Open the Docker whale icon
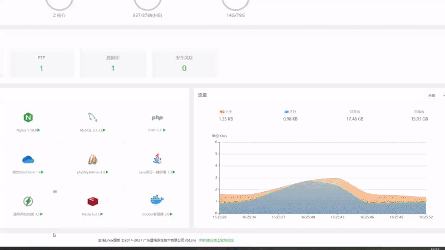445x250 pixels. tap(157, 200)
